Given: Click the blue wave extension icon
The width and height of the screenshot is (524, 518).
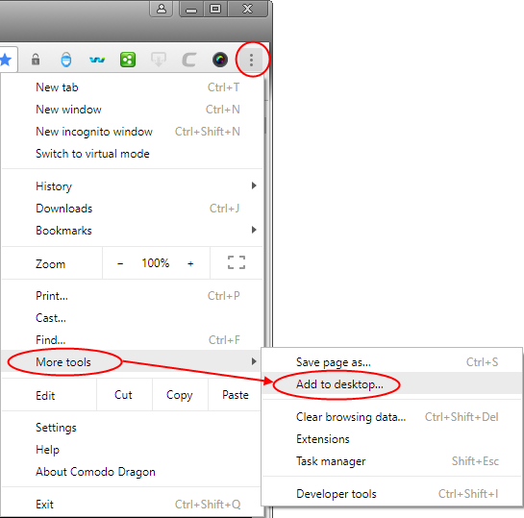Looking at the screenshot, I should point(97,61).
